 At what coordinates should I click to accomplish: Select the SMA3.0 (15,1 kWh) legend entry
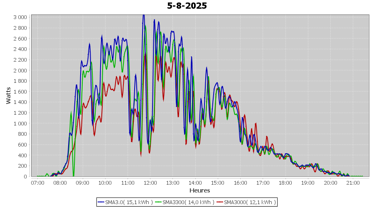(125, 202)
